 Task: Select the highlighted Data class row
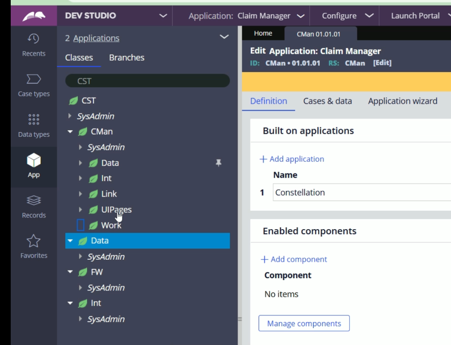point(148,241)
